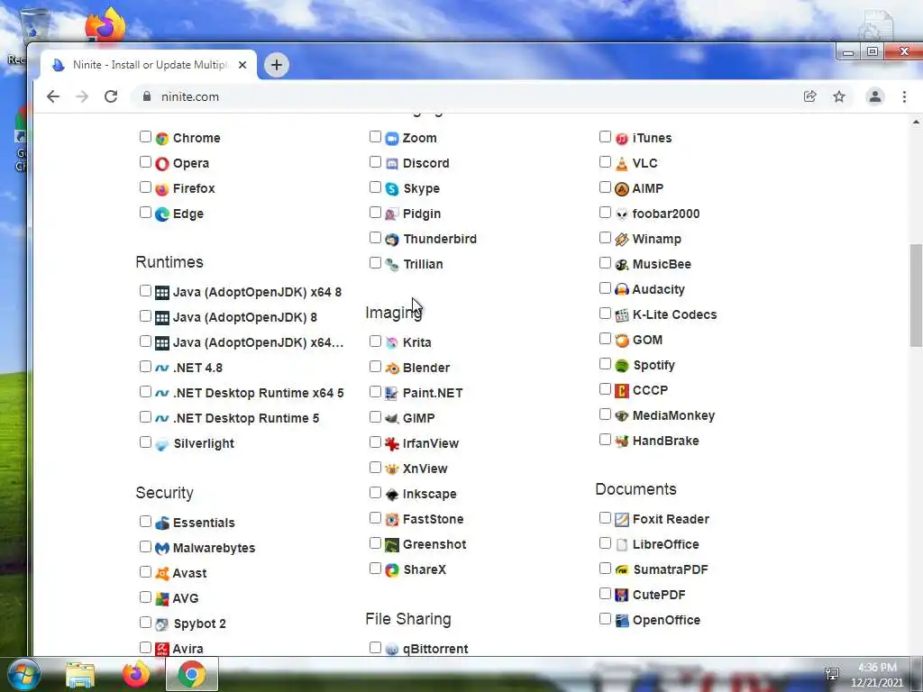Screen dimensions: 923x692
Task: Check the Firefox checkbox
Action: pos(145,187)
